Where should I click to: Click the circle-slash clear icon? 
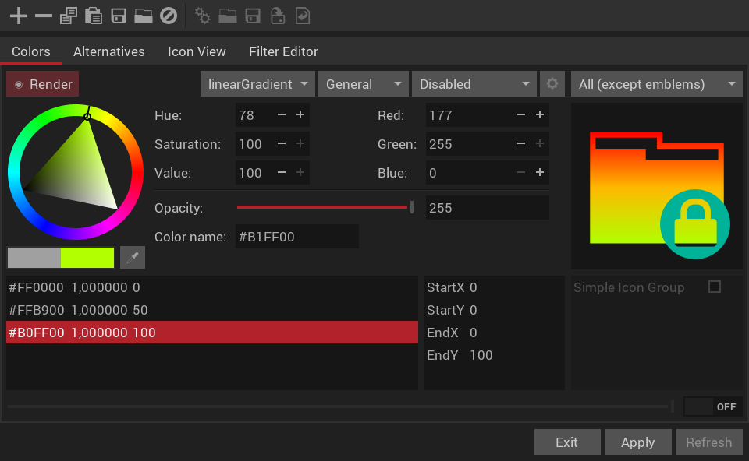click(x=169, y=16)
